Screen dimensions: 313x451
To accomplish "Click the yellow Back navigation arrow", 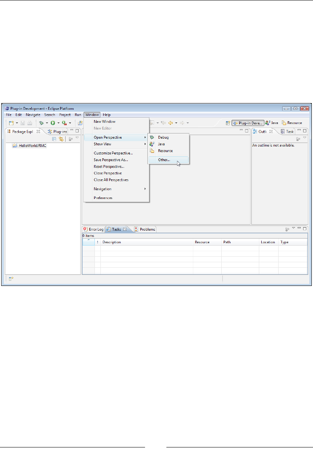I will pyautogui.click(x=170, y=123).
